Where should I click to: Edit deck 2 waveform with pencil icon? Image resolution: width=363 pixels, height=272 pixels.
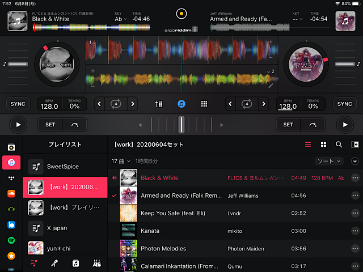[x=271, y=86]
